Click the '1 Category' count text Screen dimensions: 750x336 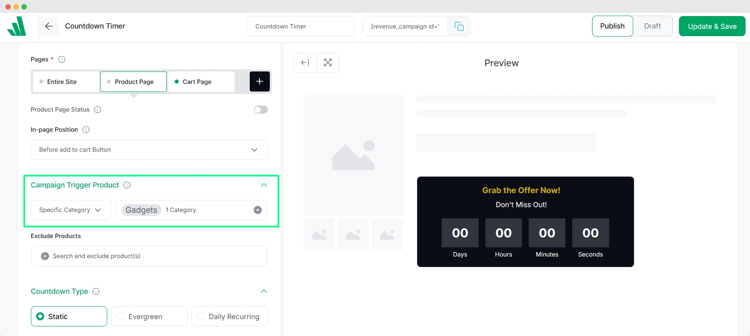click(181, 210)
